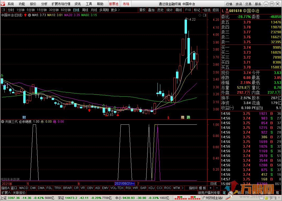Toggle the right info panel icon
Screen dimensions: 282x201
205,15
